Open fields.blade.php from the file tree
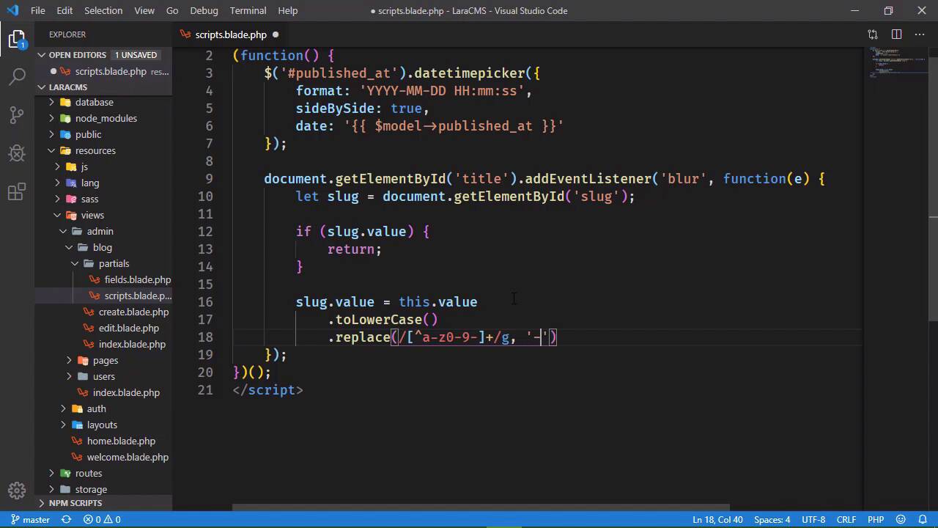Screen dimensions: 938x528 137,279
